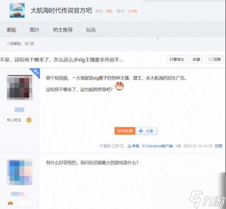Switch to the 看贴 tab

pos(11,30)
